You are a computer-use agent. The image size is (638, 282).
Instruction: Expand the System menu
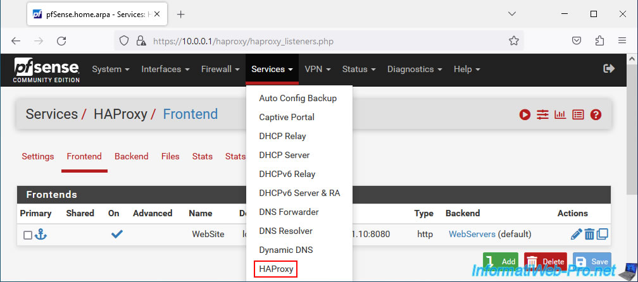click(x=111, y=69)
